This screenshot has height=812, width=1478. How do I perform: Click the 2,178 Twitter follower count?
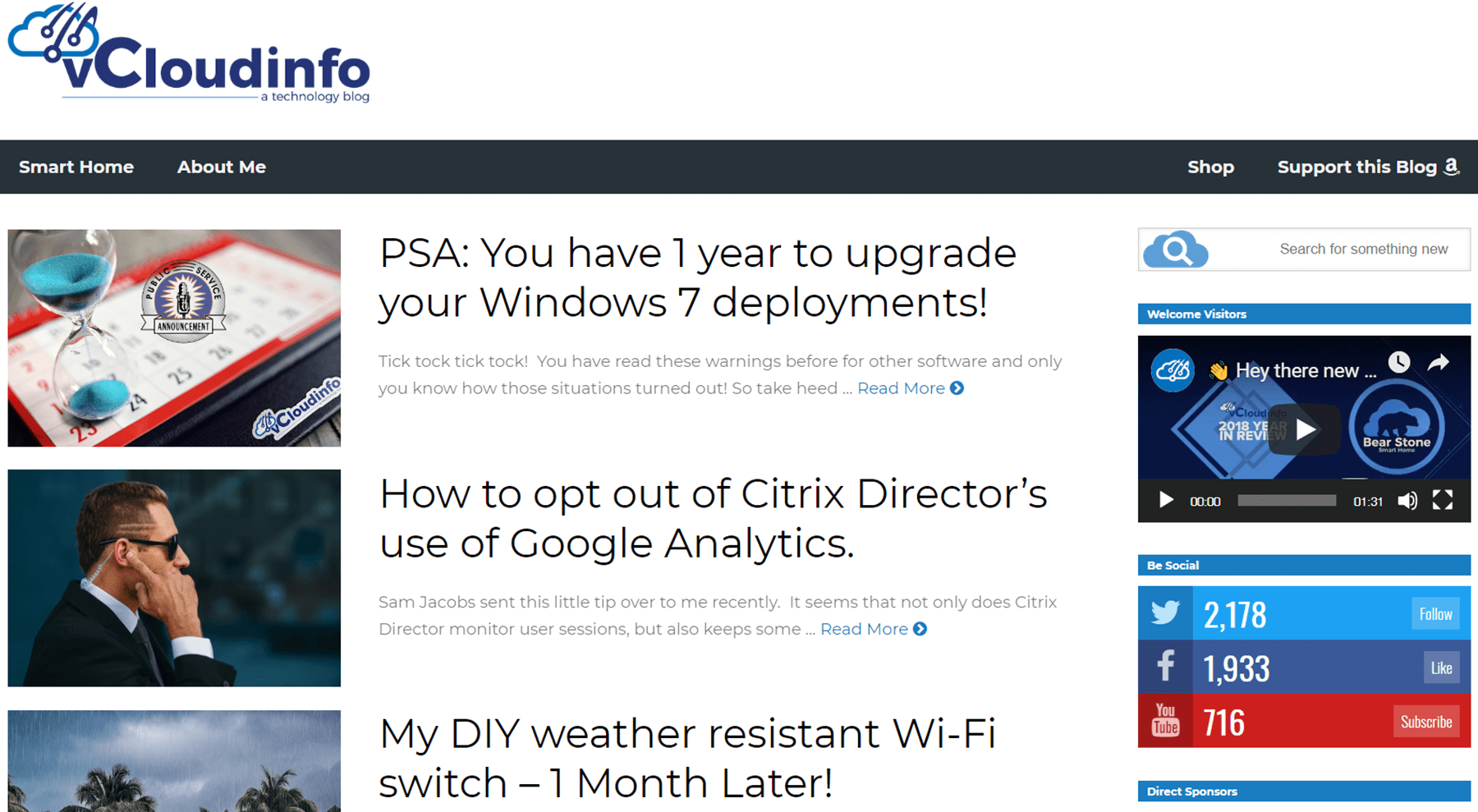click(1235, 615)
